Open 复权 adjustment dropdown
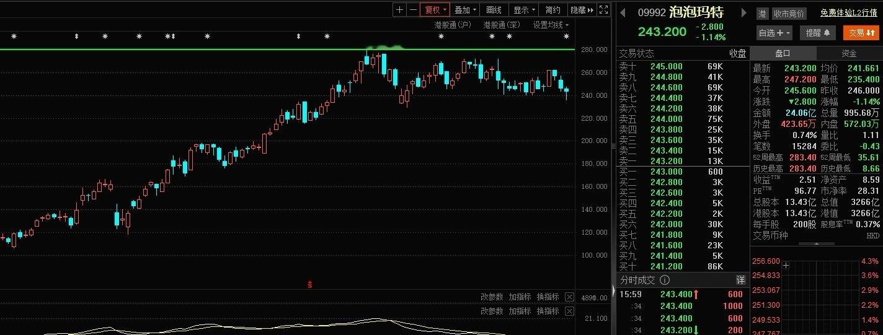The image size is (883, 335). coord(435,10)
